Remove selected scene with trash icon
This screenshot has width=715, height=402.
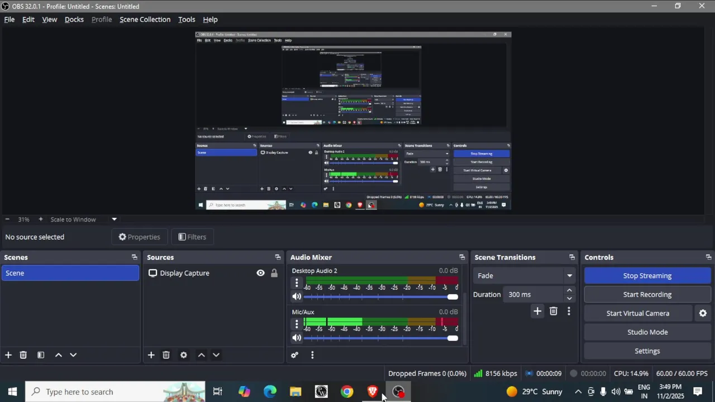(23, 355)
